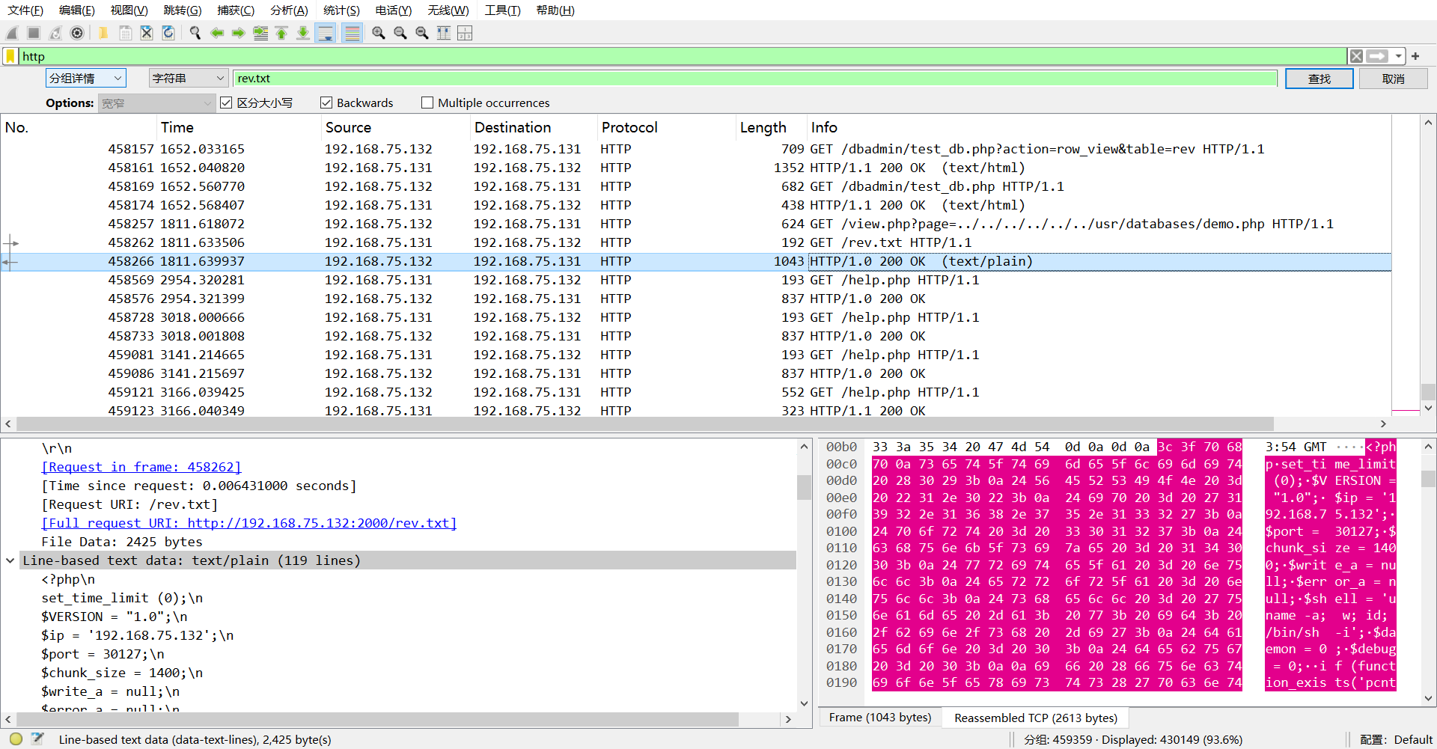Screen dimensions: 1437x749
Task: Open the 分组详情 search-in dropdown
Action: click(x=86, y=79)
